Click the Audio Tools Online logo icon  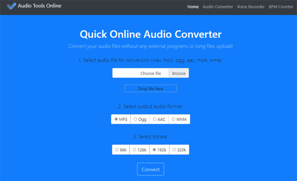coord(11,6)
